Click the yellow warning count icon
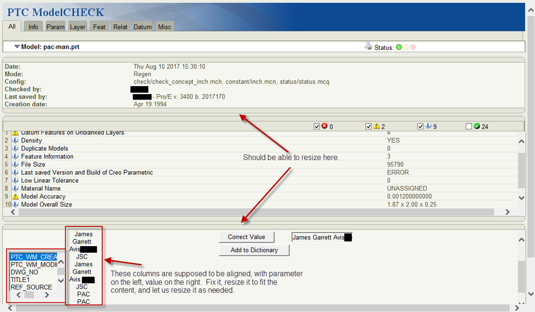 coord(376,126)
